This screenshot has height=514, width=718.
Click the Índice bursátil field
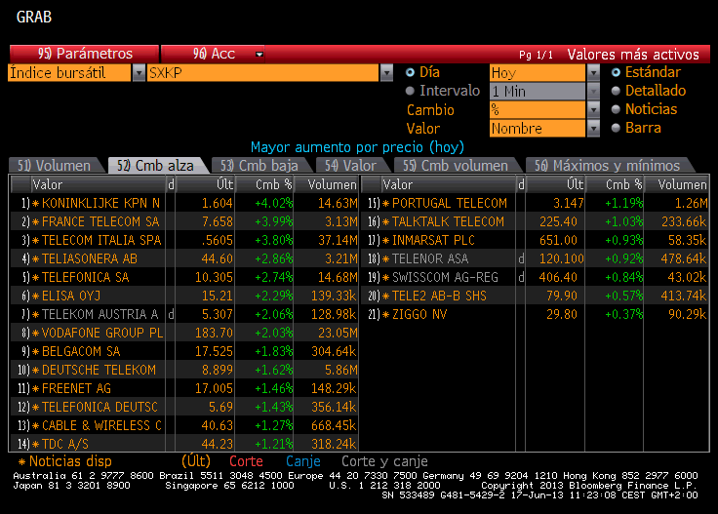coord(69,73)
